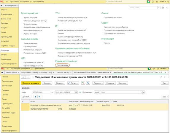
Task: Open Начало работы tab in top window
Action: (11, 6)
